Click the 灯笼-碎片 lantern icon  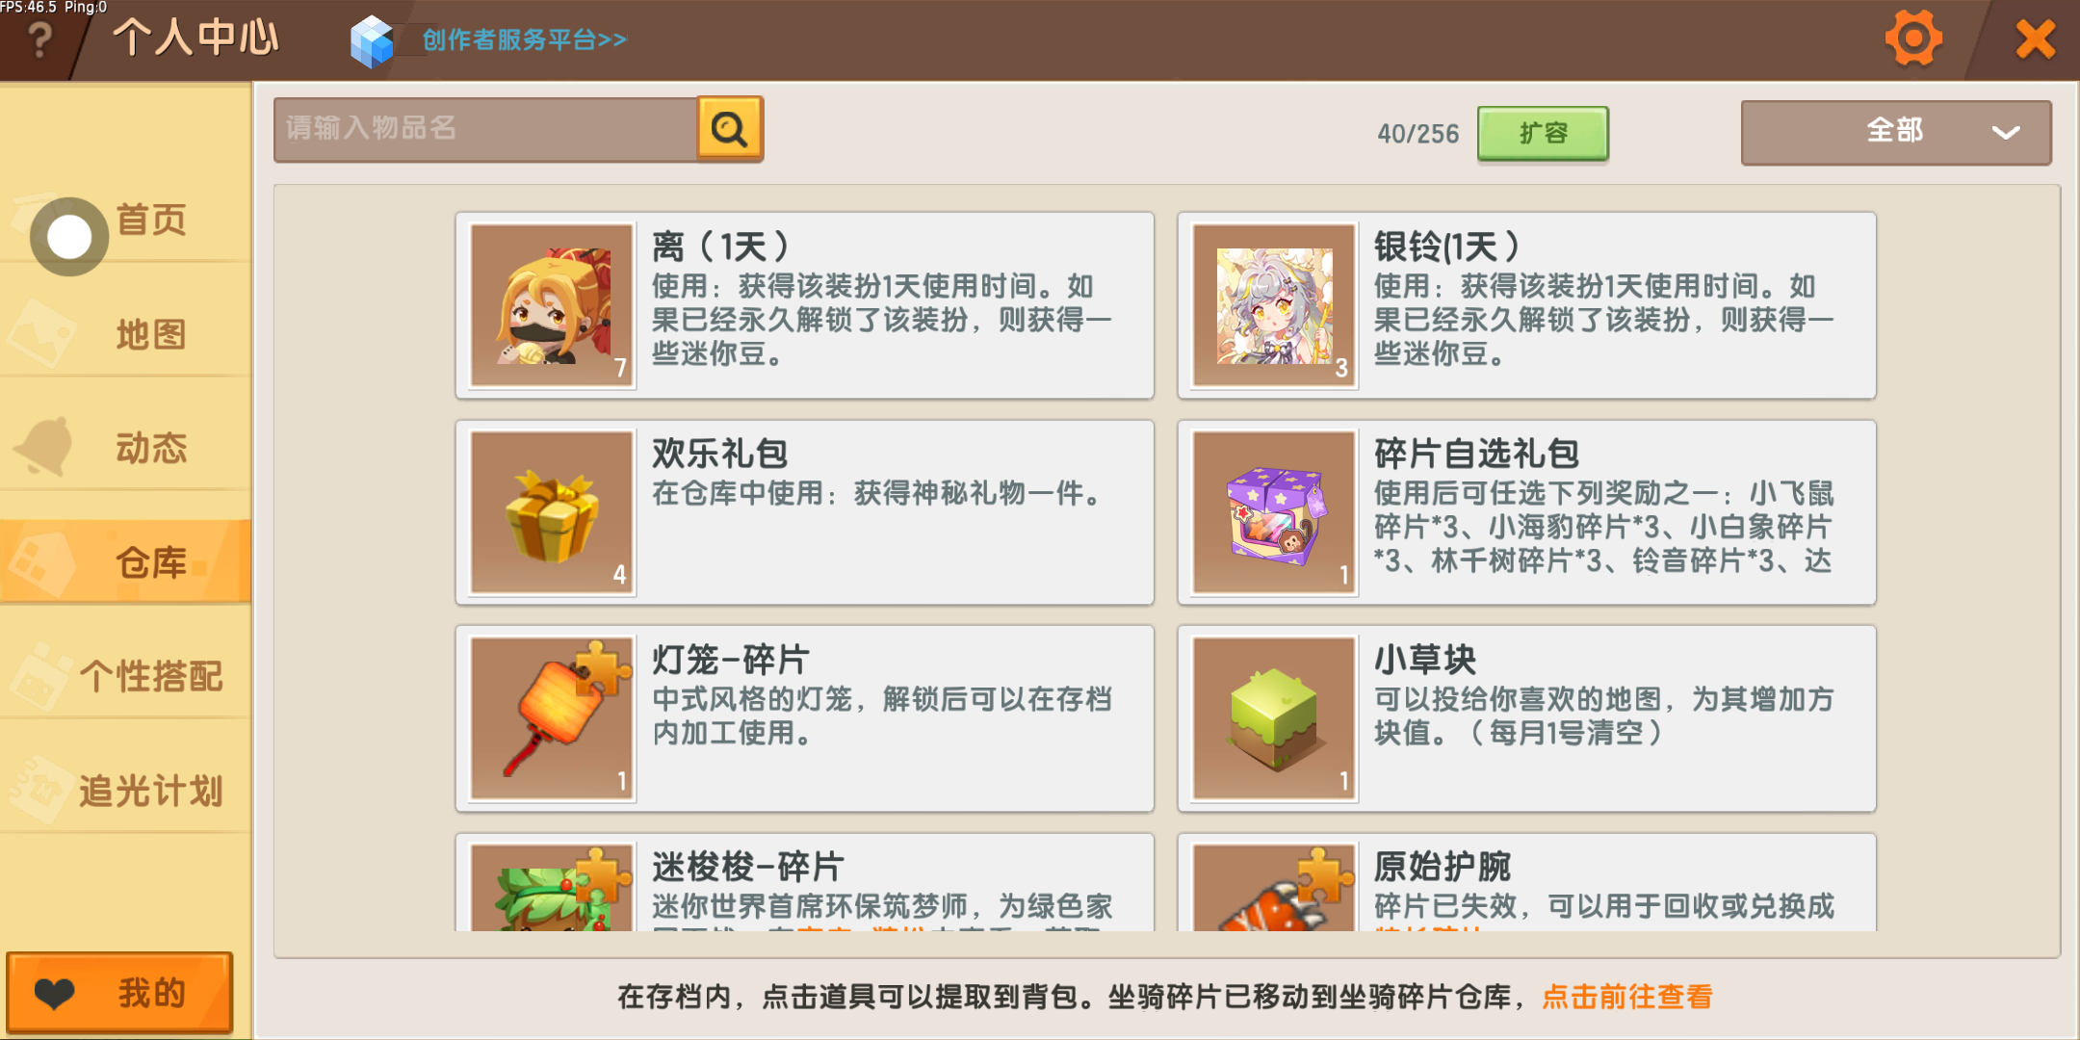tap(552, 718)
